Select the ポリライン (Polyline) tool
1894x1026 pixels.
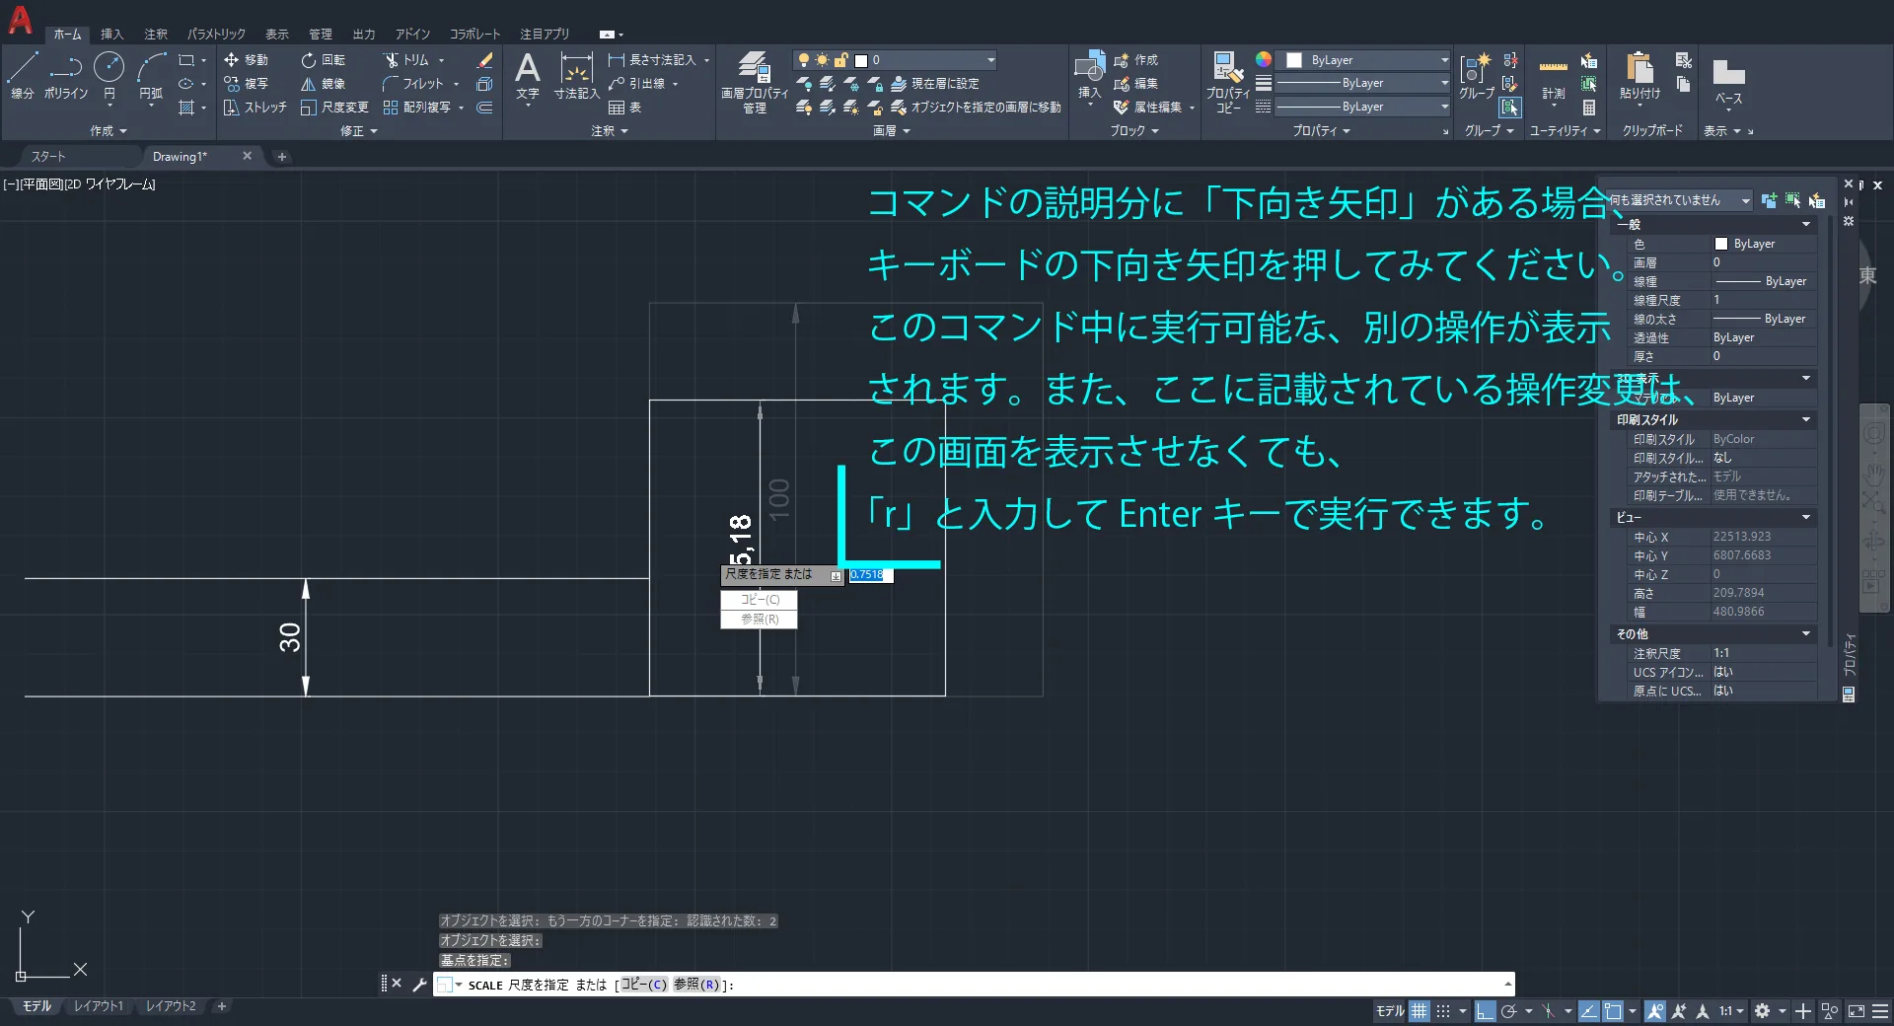(65, 75)
